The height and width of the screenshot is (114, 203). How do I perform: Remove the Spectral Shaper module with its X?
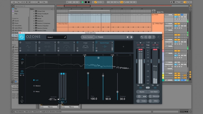point(112,42)
